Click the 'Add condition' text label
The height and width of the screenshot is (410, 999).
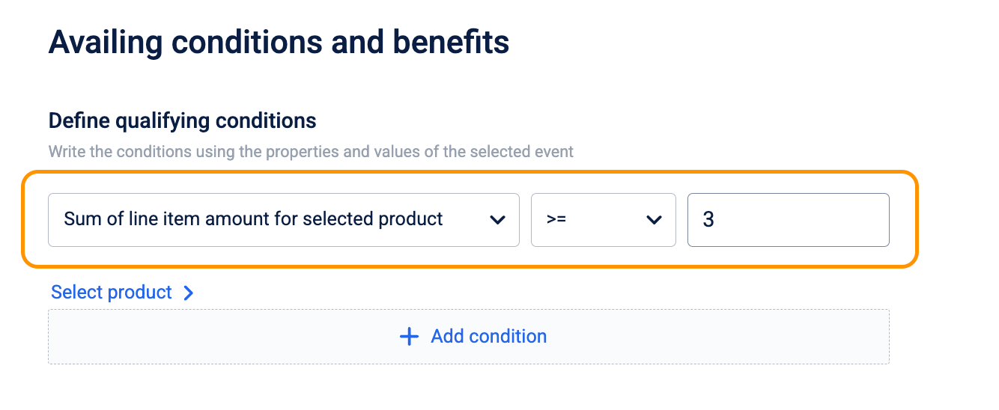coord(488,337)
